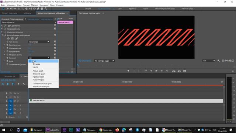The image size is (236, 133).
Task: Collapse the wave warp effect group
Action: pyautogui.click(x=2, y=35)
